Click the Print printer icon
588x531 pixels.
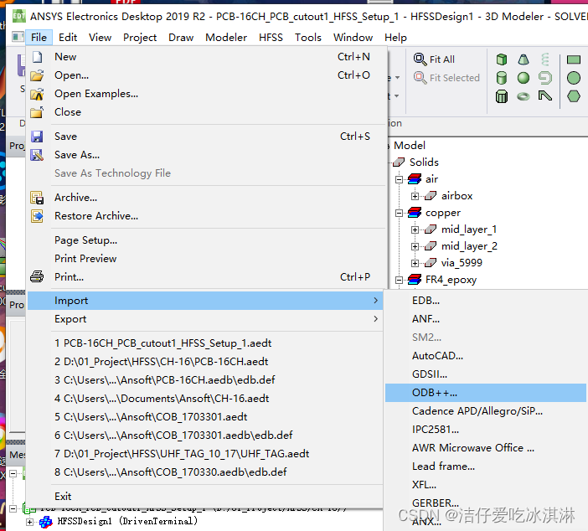coord(37,277)
